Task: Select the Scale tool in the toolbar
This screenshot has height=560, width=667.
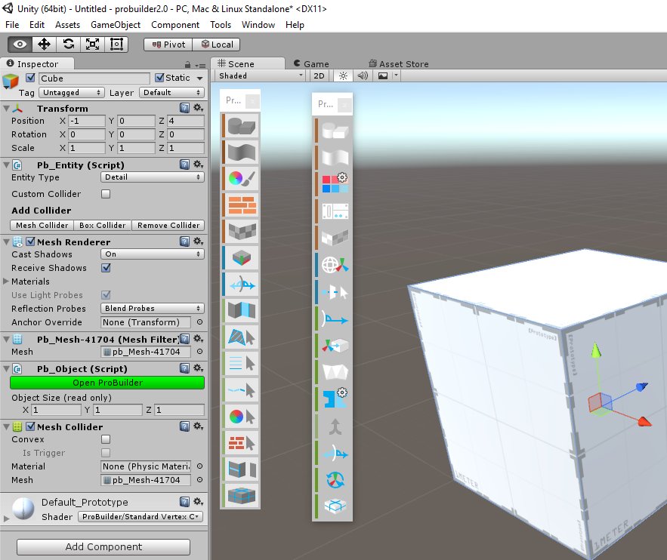Action: (93, 45)
